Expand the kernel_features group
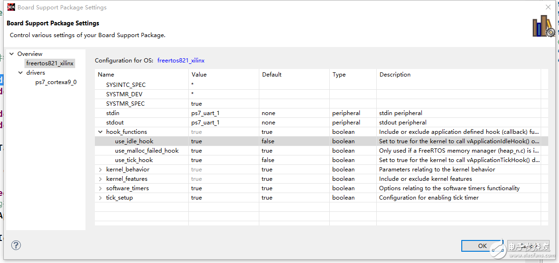The width and height of the screenshot is (559, 263). click(101, 179)
